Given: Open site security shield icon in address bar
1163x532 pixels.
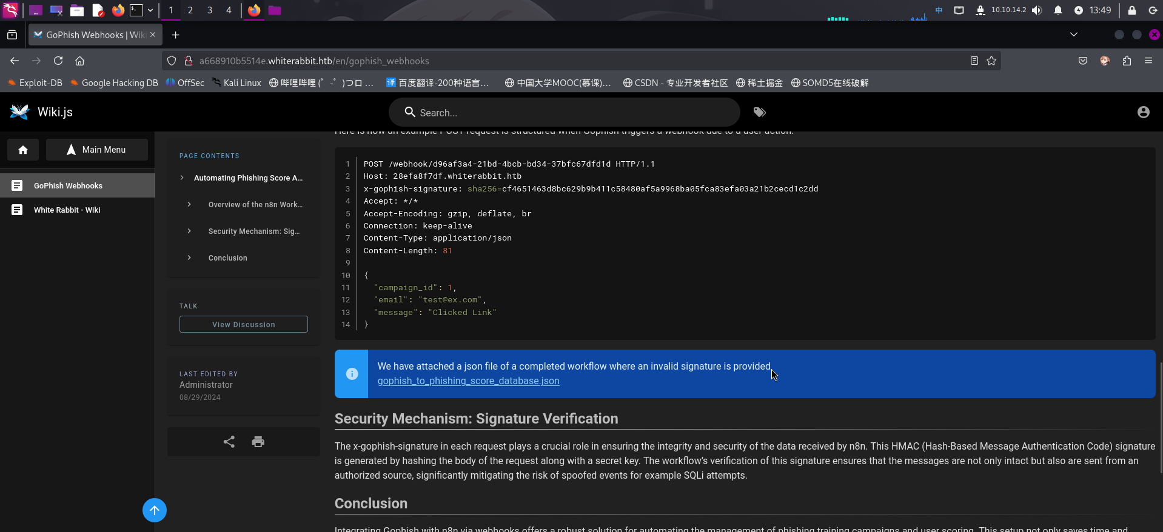Looking at the screenshot, I should click(172, 61).
